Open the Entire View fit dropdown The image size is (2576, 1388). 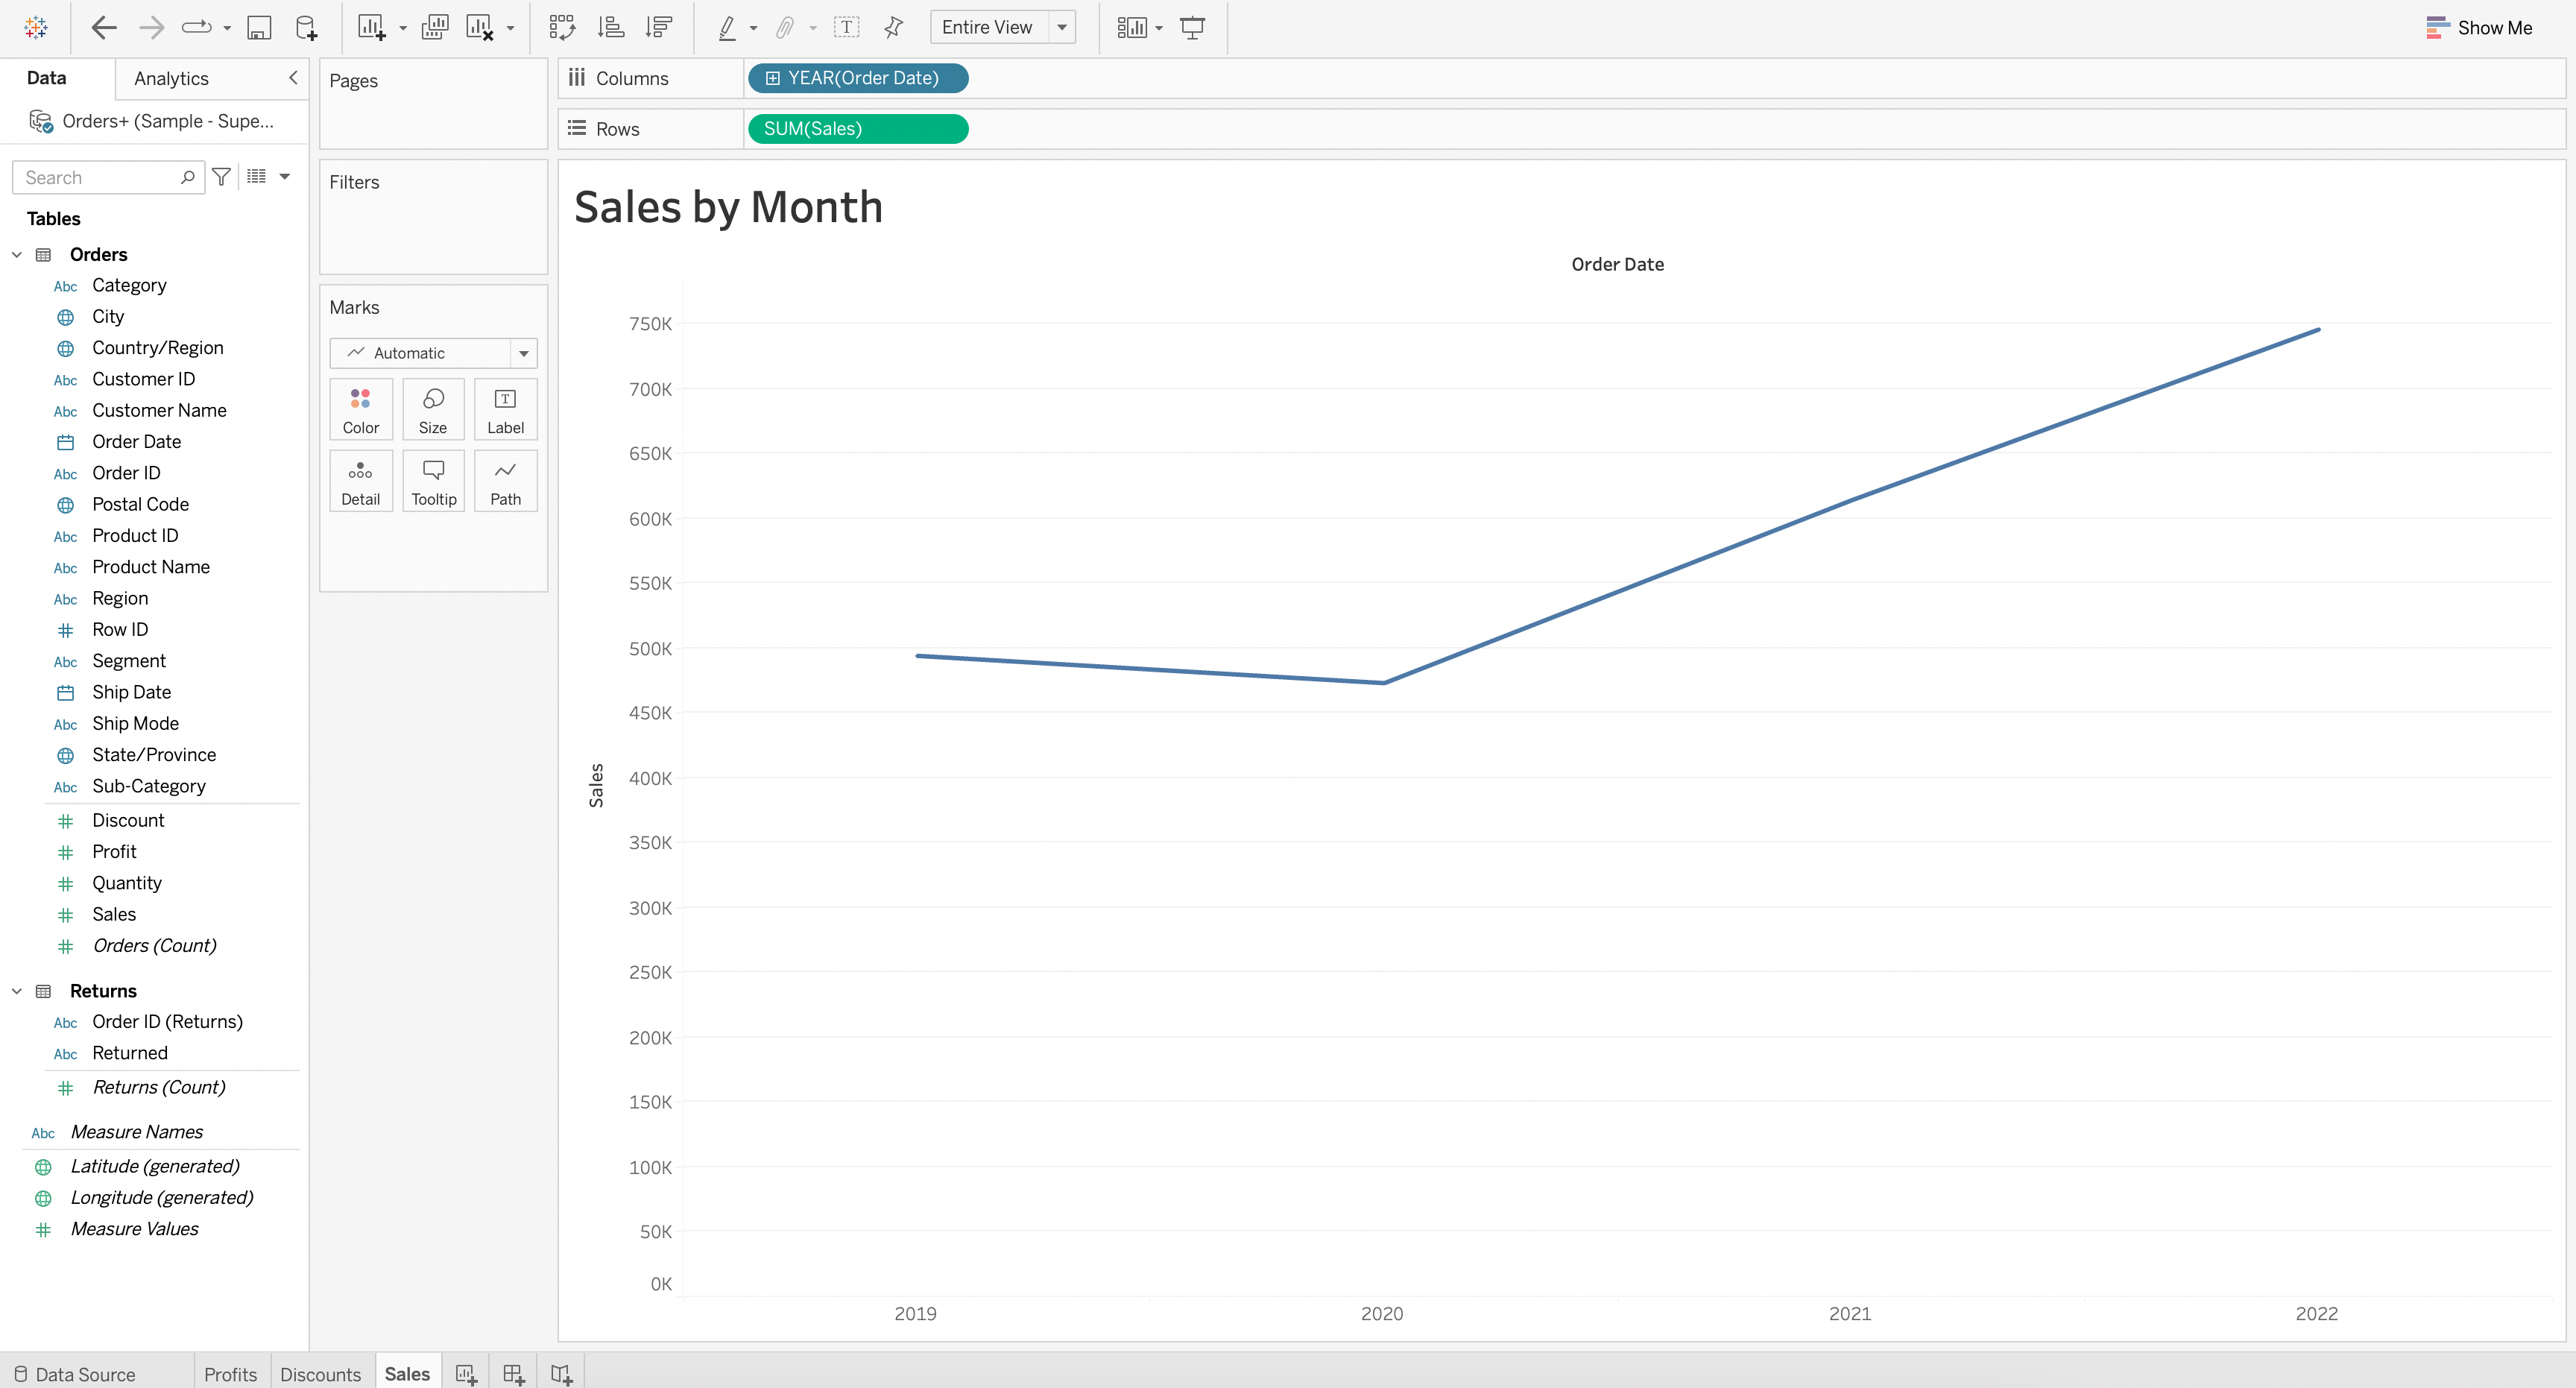(x=1062, y=27)
